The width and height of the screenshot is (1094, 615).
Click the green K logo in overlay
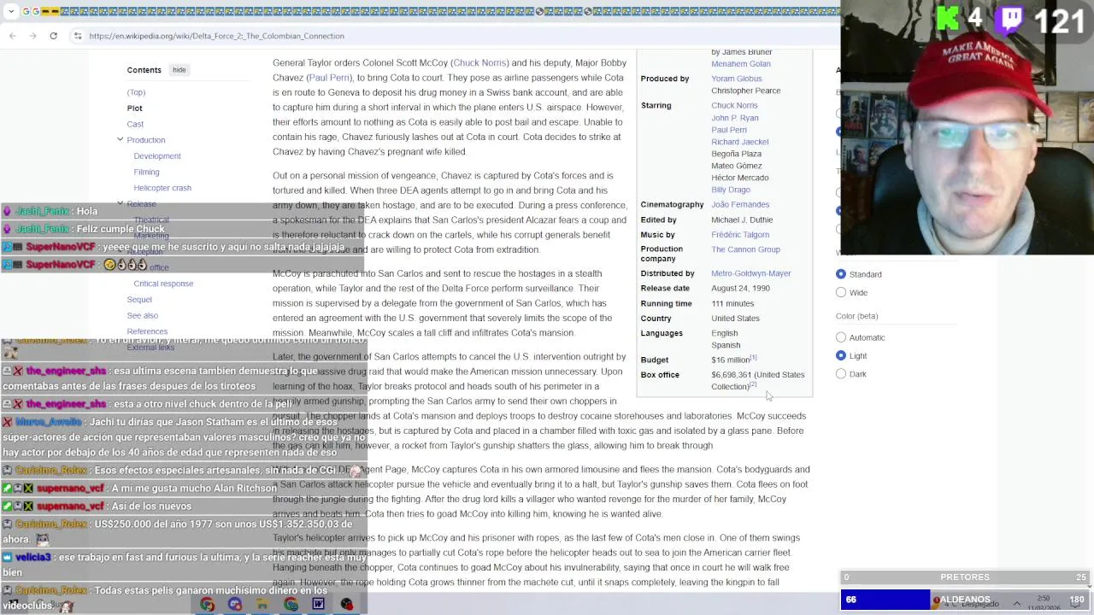[947, 19]
